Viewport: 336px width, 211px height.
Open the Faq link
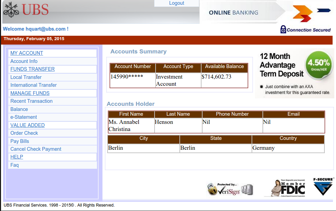point(14,165)
